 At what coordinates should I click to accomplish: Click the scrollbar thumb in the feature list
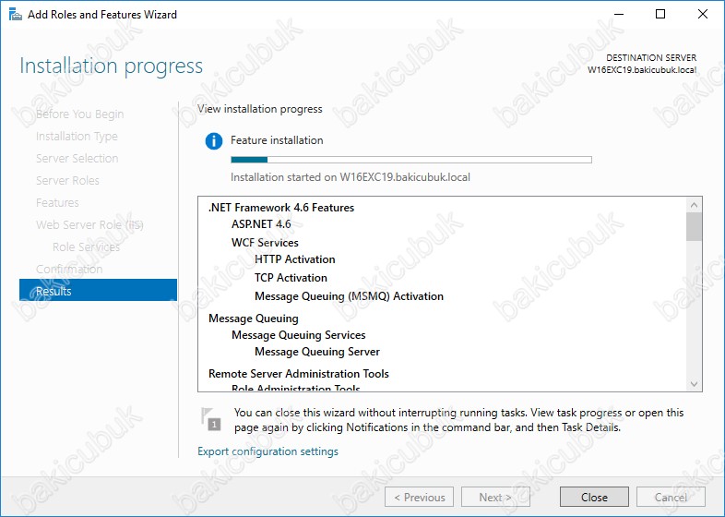[x=694, y=226]
